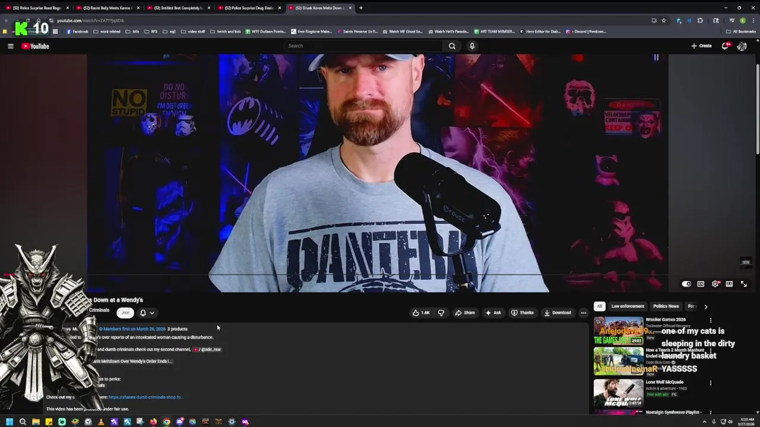The height and width of the screenshot is (427, 760).
Task: Switch to Entitled Brat Completely tab
Action: click(x=178, y=8)
